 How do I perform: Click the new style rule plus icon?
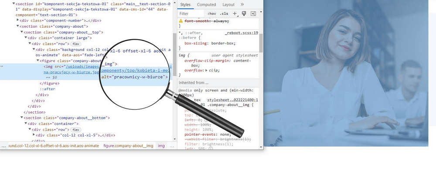[235, 13]
